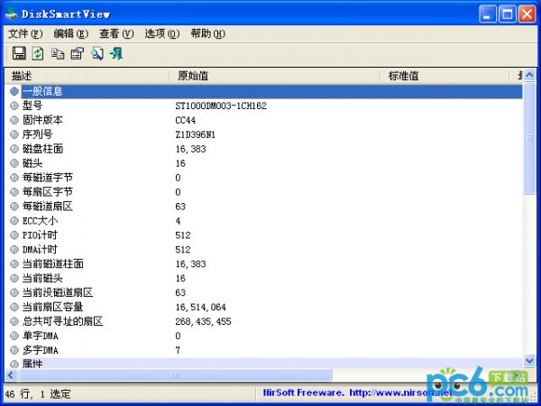Select the 当前没磁道扇区 row
Screen dimensions: 541x406
tap(264, 292)
